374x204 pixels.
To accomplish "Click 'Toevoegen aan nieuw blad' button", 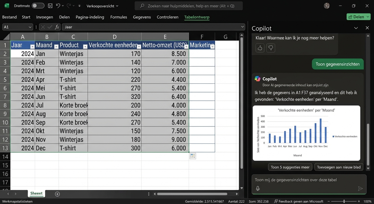I will pos(339,167).
